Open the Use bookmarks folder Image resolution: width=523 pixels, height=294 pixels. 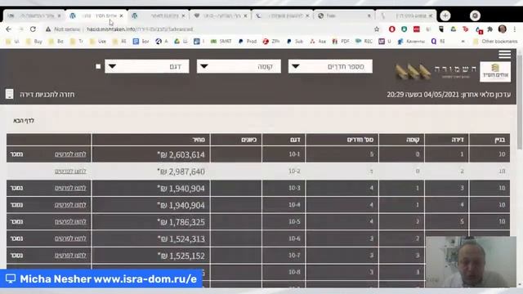(x=98, y=42)
